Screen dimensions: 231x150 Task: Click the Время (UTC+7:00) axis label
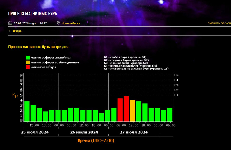[x=96, y=140]
